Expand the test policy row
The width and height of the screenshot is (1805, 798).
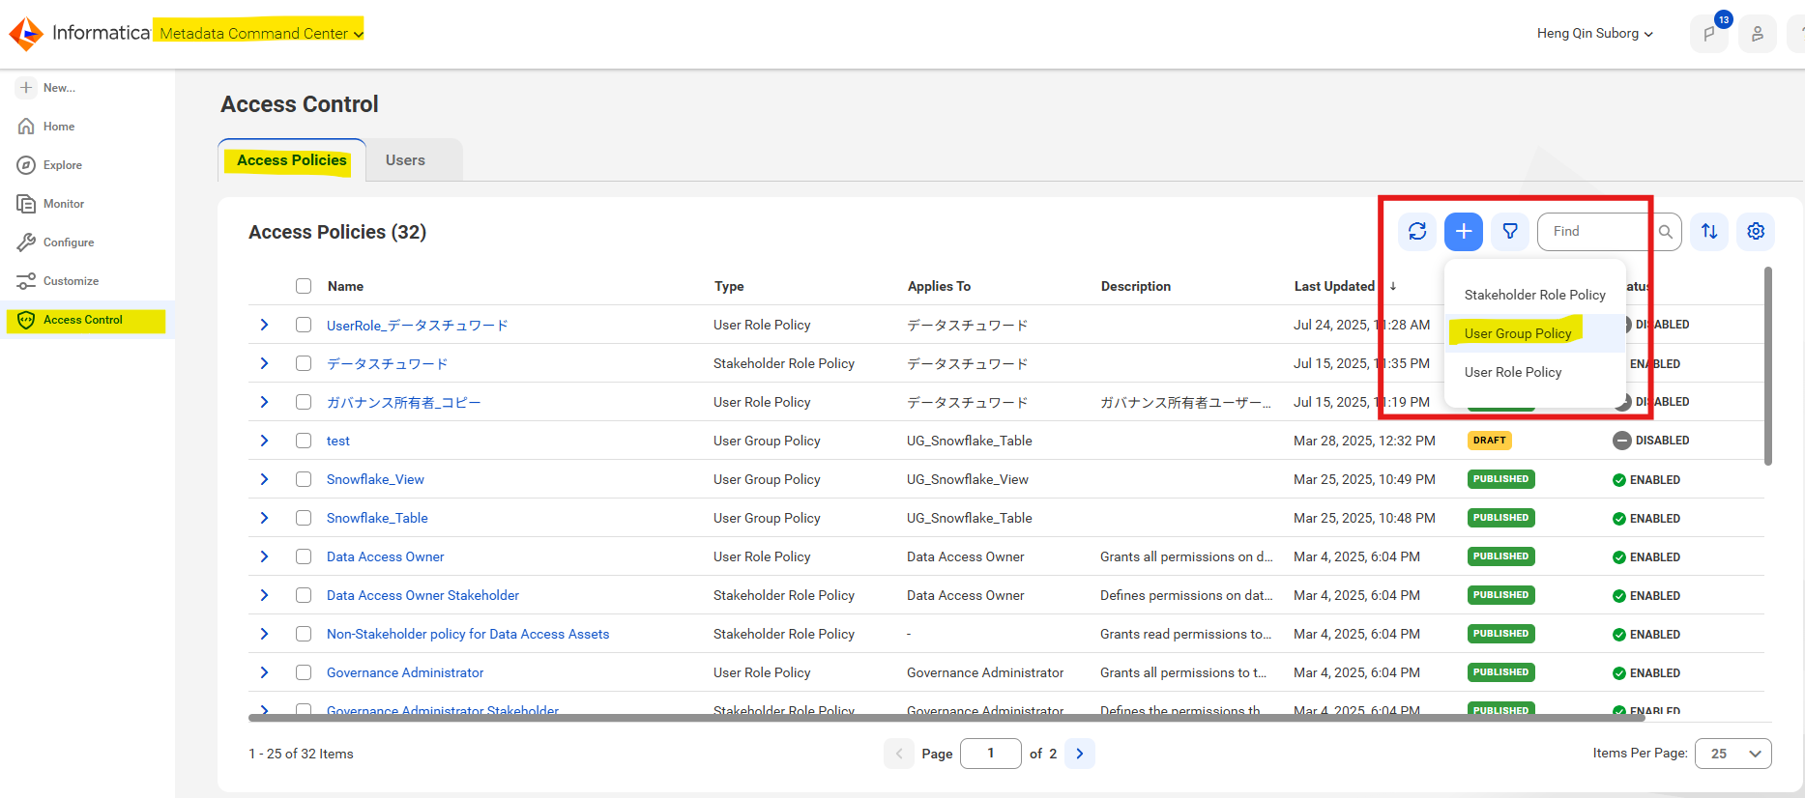point(264,441)
